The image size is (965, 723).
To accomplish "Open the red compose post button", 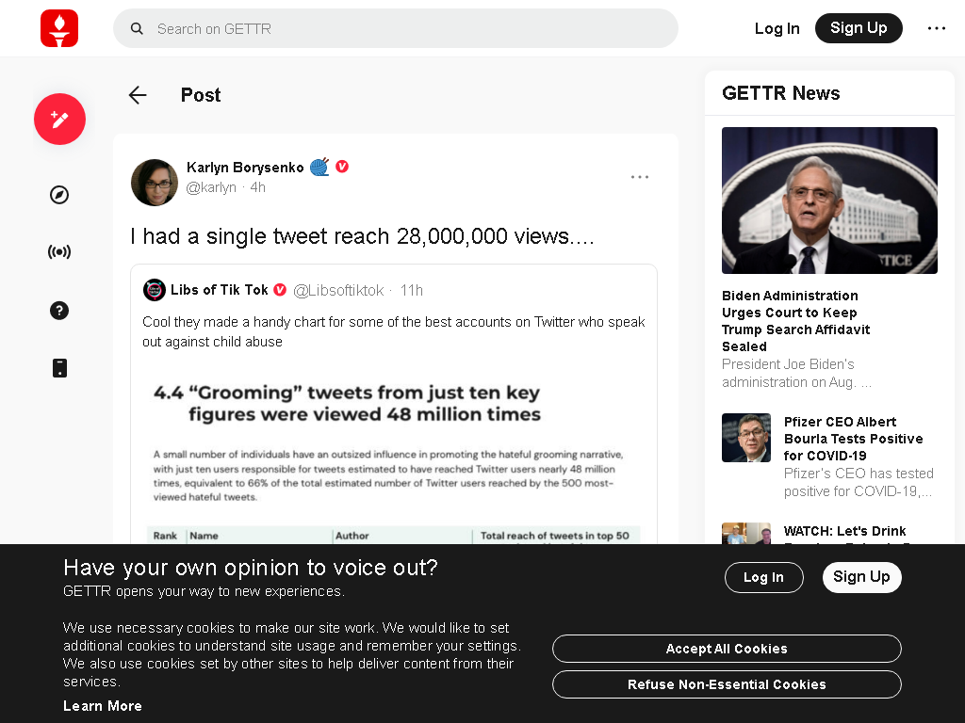I will click(x=59, y=120).
